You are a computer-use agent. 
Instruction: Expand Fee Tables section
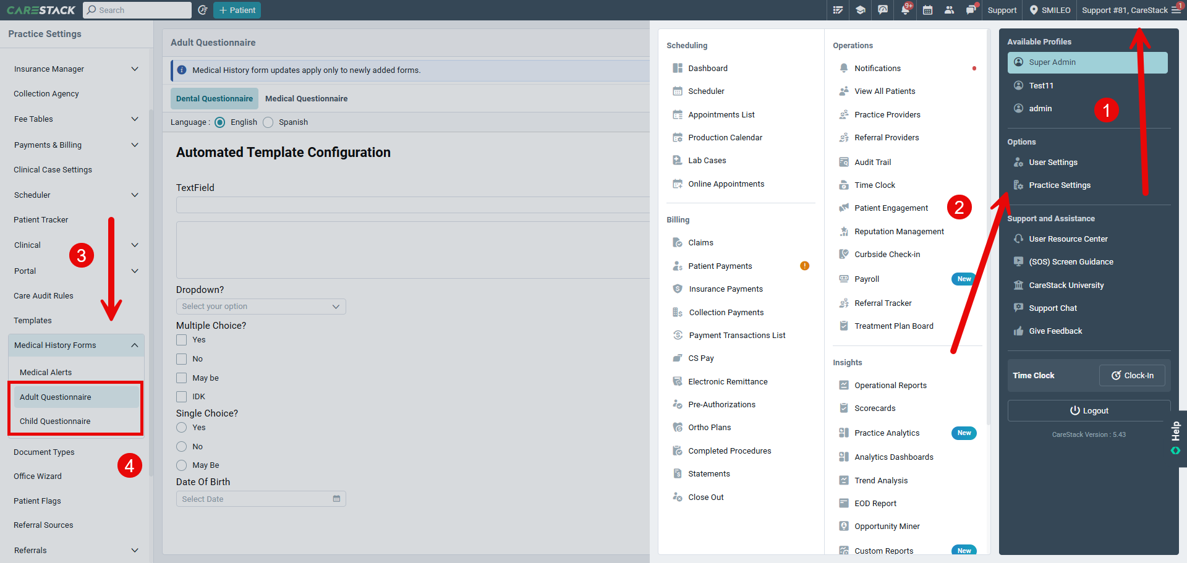pos(135,119)
